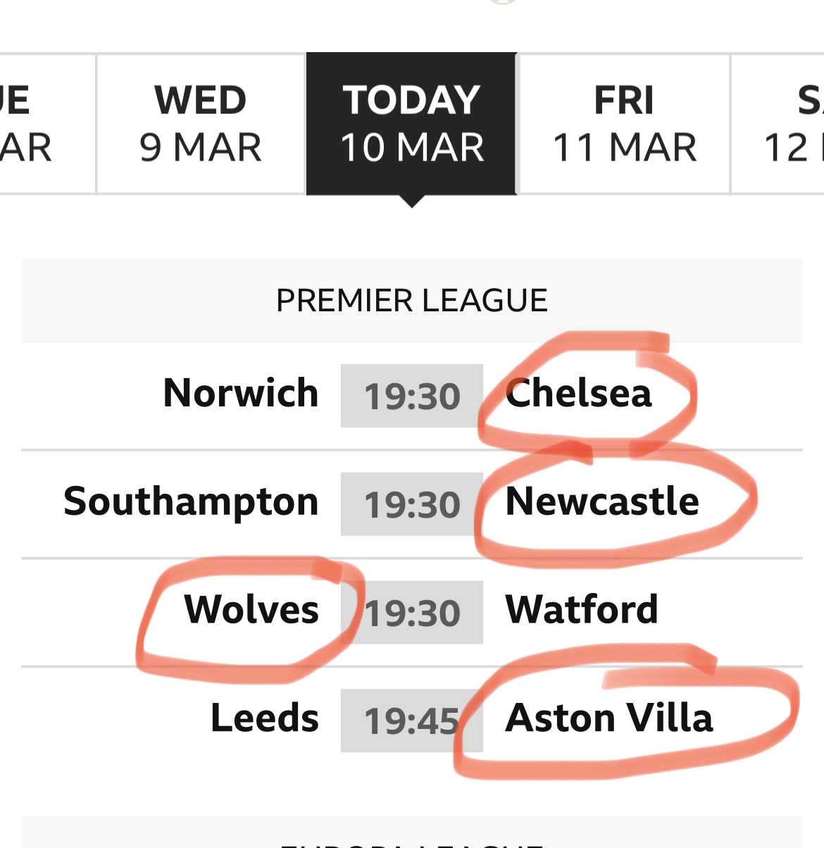Open the partially visible 12 MAR tab
Image resolution: width=824 pixels, height=848 pixels.
[x=778, y=123]
